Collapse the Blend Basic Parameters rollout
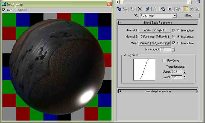 [x=120, y=23]
